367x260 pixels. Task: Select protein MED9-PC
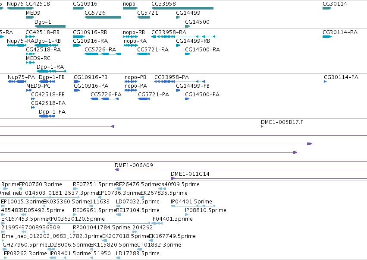pyautogui.click(x=38, y=86)
